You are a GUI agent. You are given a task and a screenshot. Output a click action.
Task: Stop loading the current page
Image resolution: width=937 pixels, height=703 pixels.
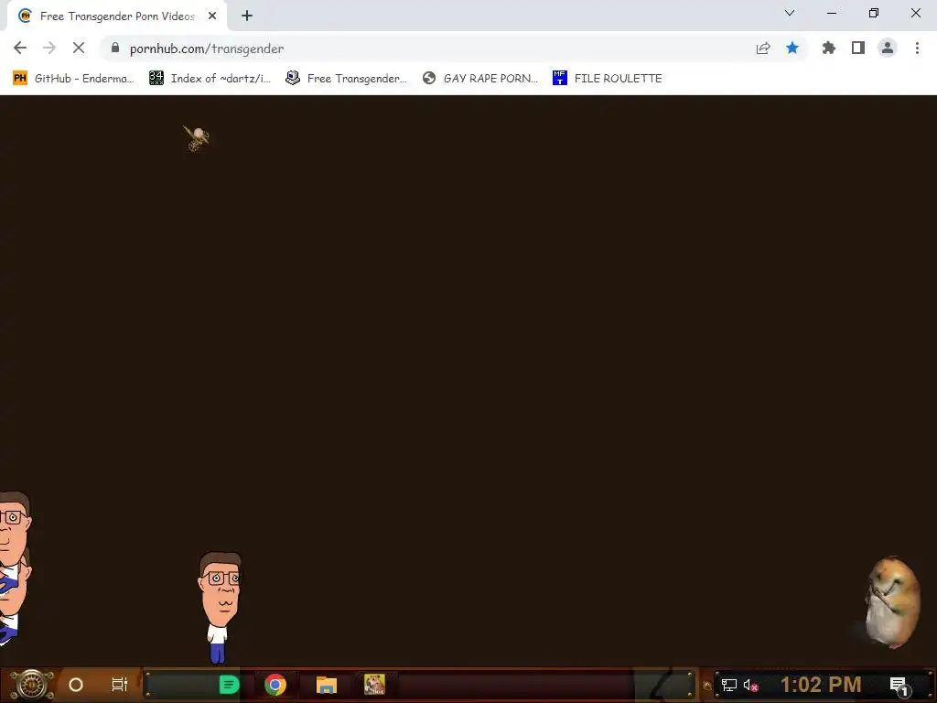[x=79, y=49]
